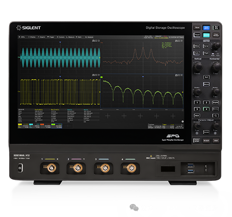The image size is (232, 217).
Task: Toggle the green-lit channel 4 button
Action: click(x=206, y=109)
